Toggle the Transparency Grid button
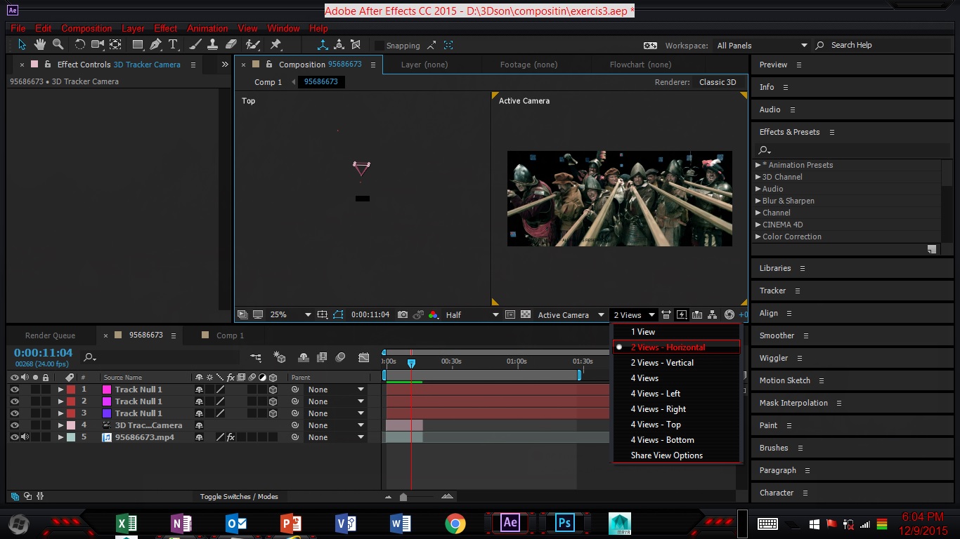960x539 pixels. pyautogui.click(x=526, y=315)
